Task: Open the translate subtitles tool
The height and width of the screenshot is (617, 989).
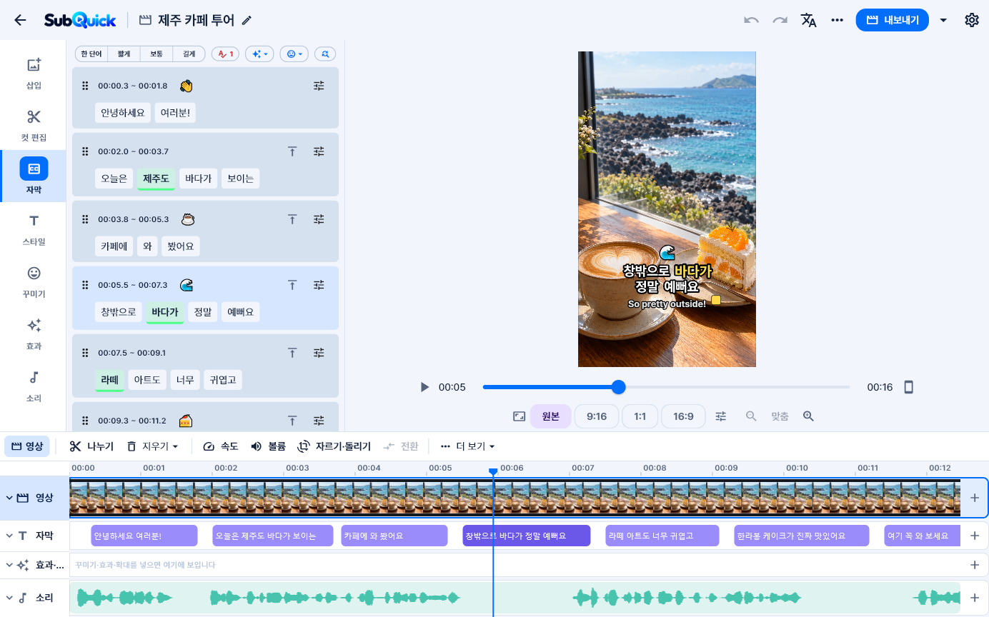Action: tap(808, 20)
